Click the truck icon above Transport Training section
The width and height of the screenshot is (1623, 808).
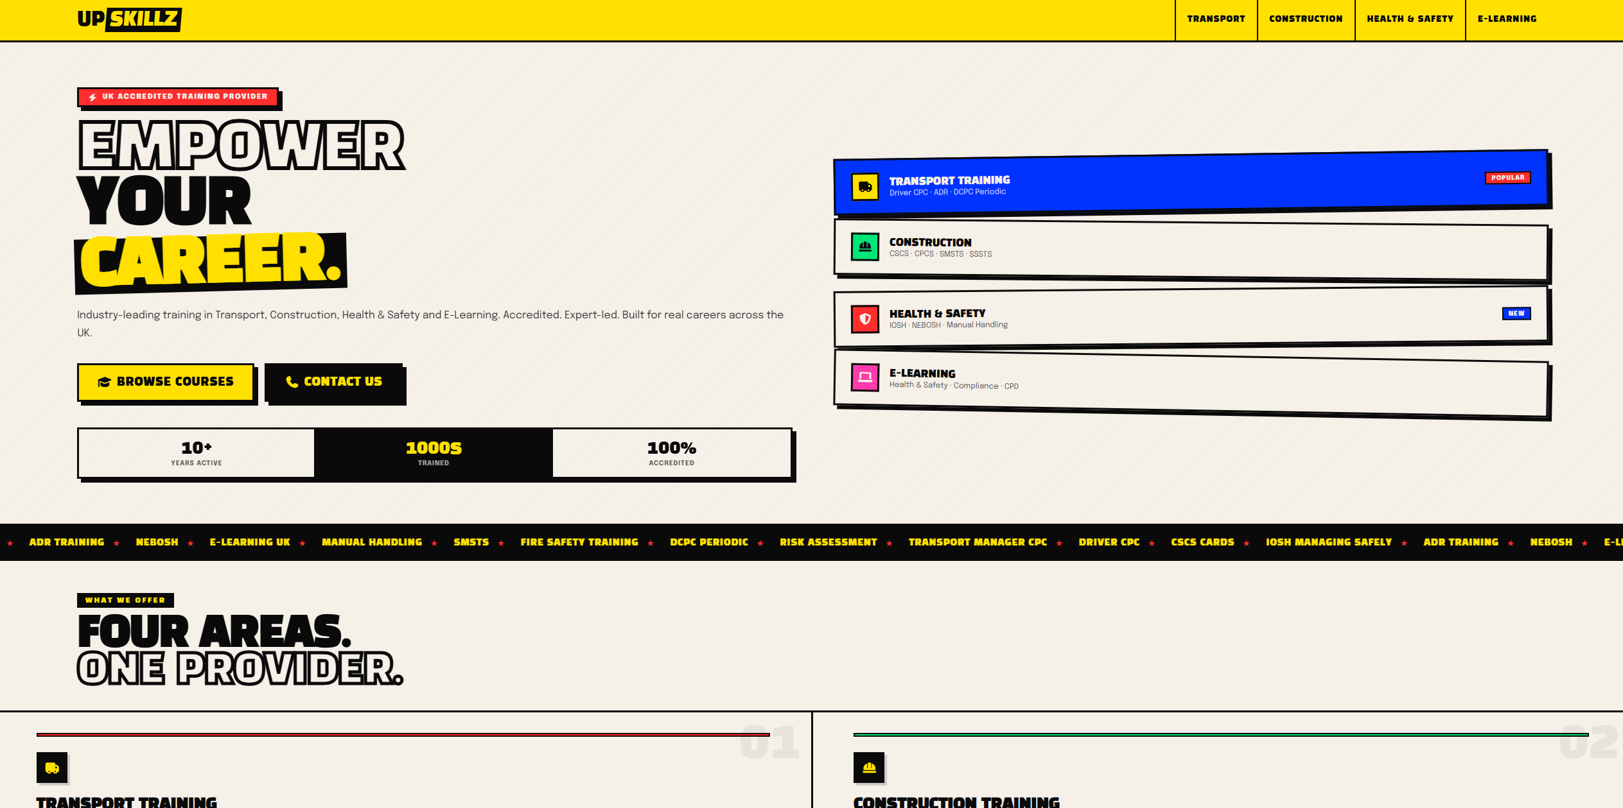pos(53,767)
